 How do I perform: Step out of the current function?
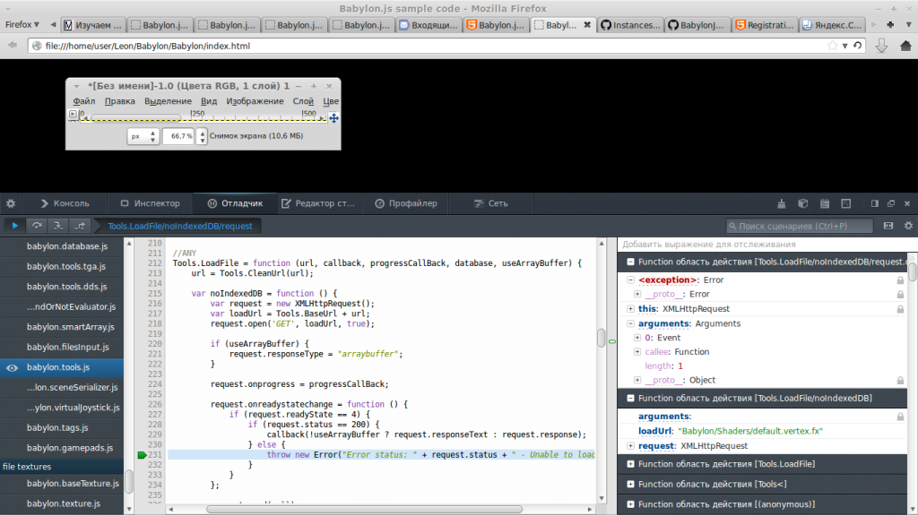[x=80, y=226]
